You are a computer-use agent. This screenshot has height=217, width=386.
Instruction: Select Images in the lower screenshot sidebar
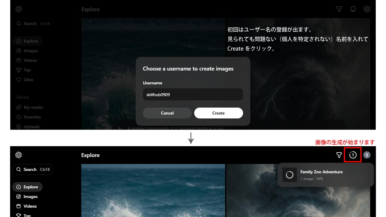pyautogui.click(x=27, y=197)
